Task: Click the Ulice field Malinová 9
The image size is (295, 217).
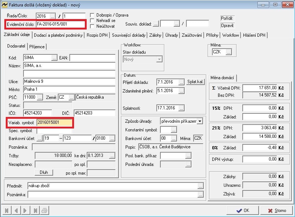Action: (69, 82)
